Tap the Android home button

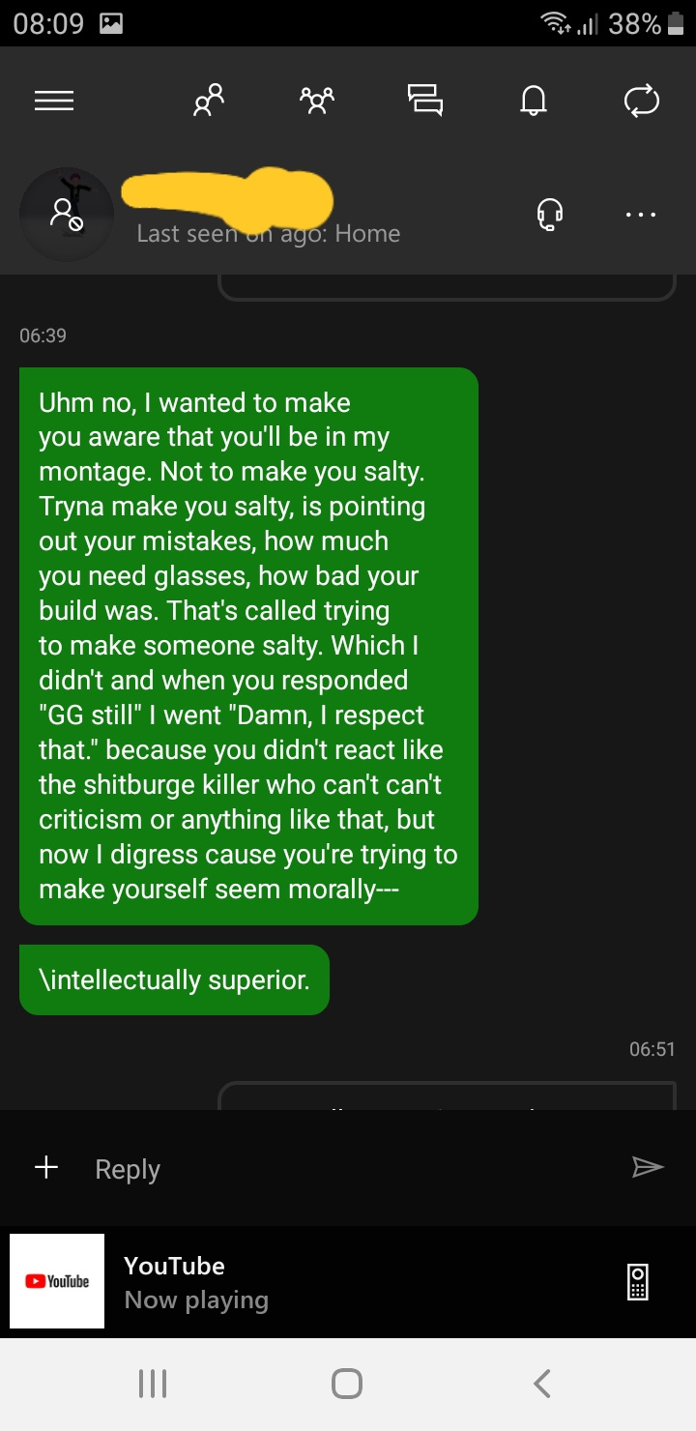pyautogui.click(x=347, y=1384)
